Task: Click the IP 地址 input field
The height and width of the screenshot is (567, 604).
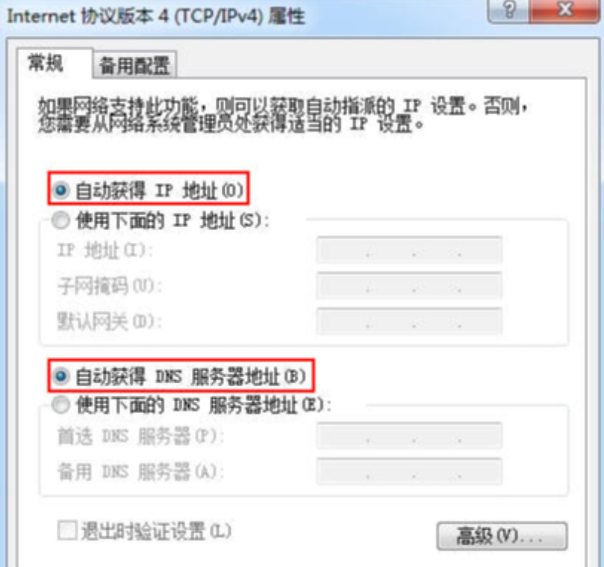Action: pyautogui.click(x=409, y=250)
